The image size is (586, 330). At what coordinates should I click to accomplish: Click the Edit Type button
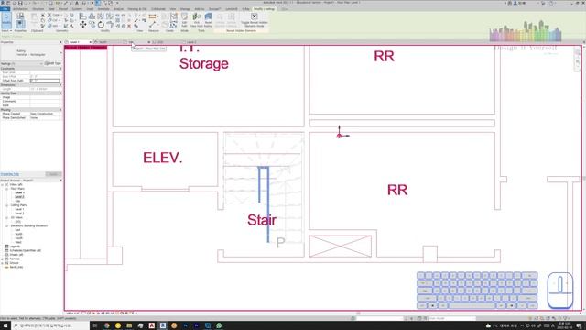point(53,63)
